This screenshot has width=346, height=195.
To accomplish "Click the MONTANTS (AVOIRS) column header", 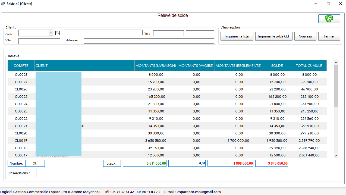I will coord(196,65).
